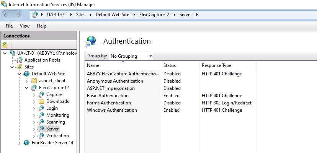317x153 pixels.
Task: Click the Sites folder icon
Action: [x=20, y=67]
